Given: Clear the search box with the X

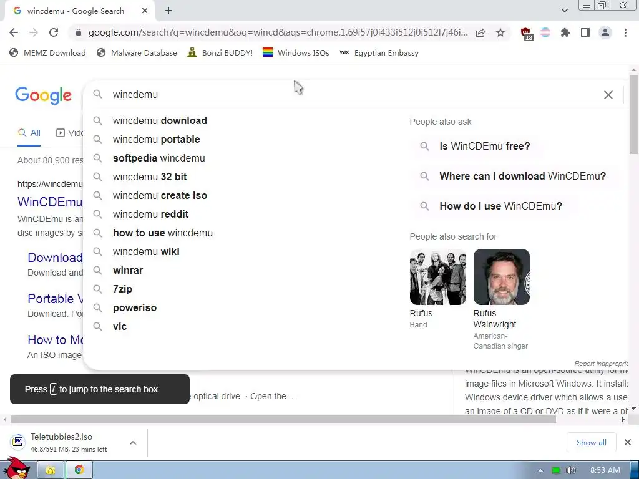Looking at the screenshot, I should 608,95.
